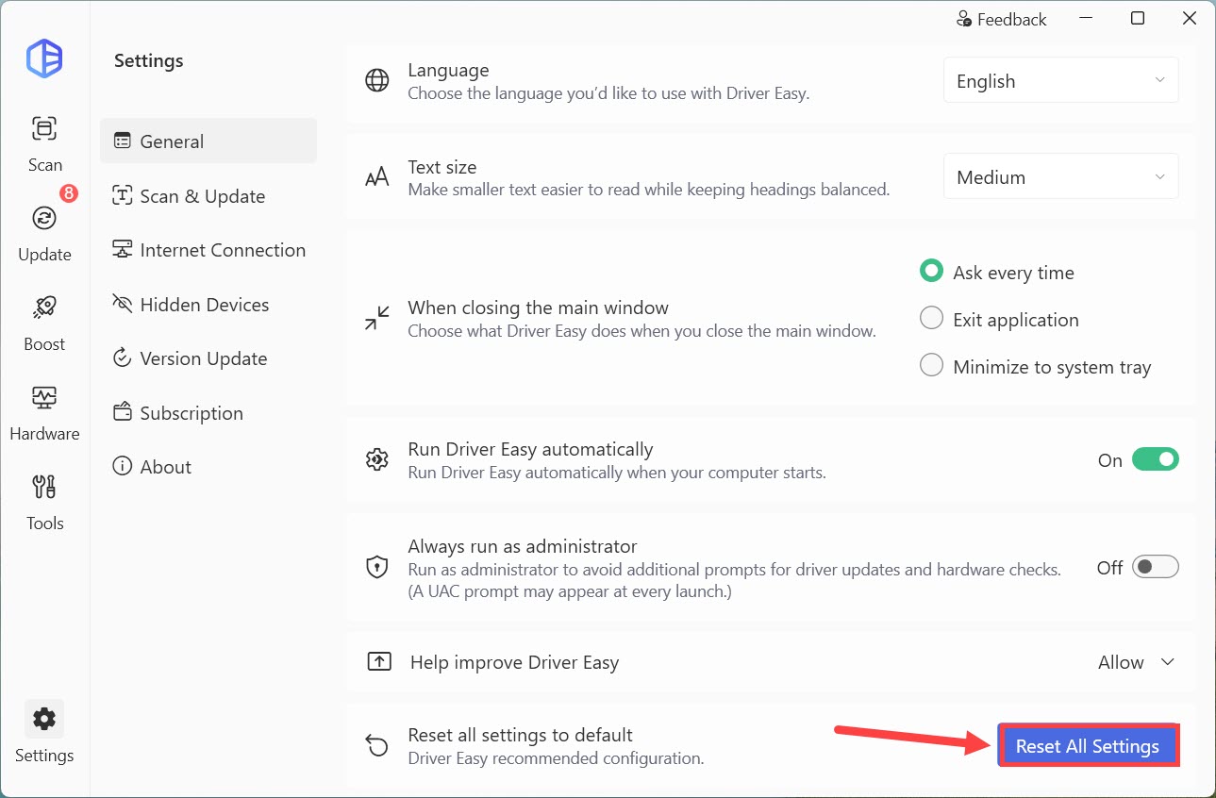Open Internet Connection settings
1216x798 pixels.
point(208,250)
